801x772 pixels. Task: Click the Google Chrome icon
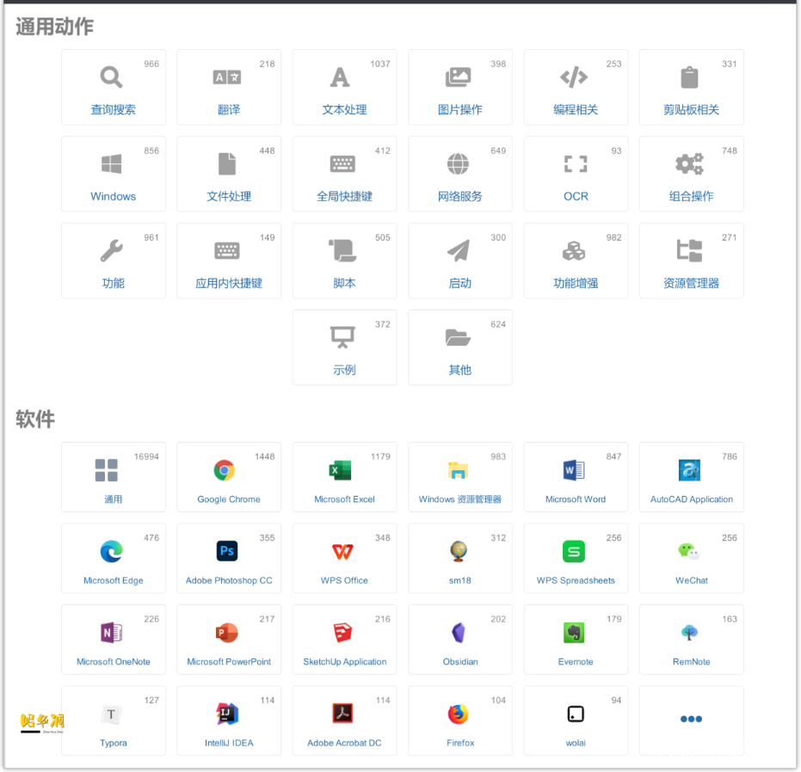coord(225,470)
